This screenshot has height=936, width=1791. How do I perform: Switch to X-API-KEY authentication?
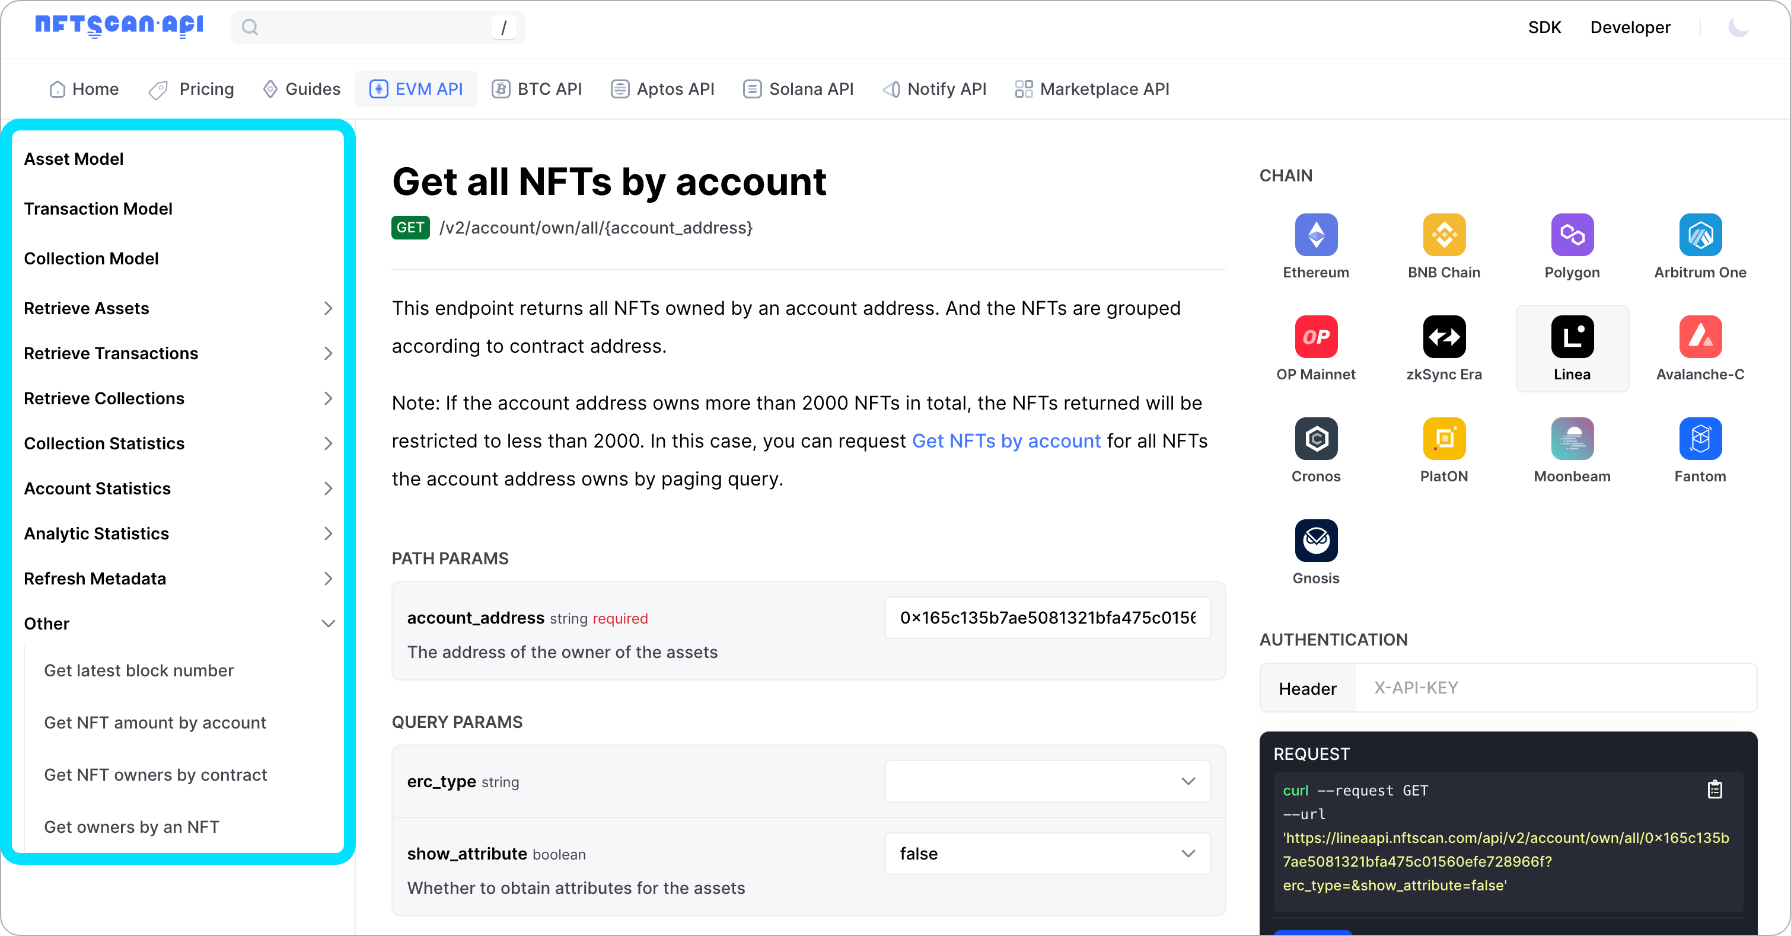[x=1415, y=688]
